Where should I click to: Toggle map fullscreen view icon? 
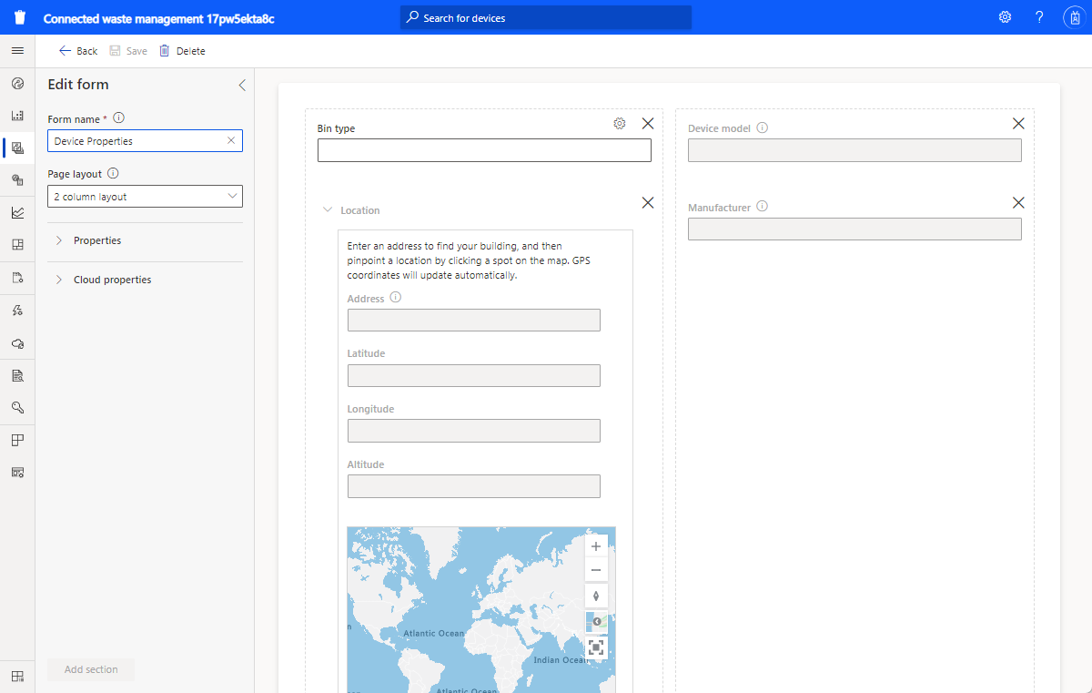pyautogui.click(x=596, y=647)
